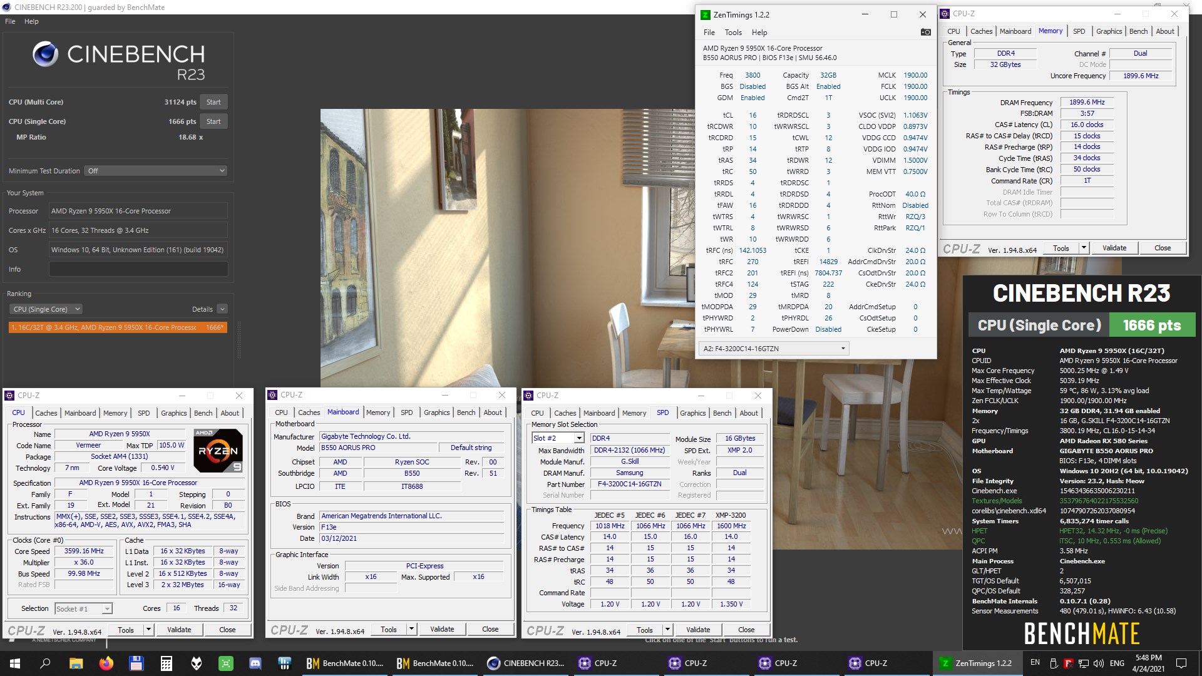Expand the Minimum Test Duration dropdown
This screenshot has width=1202, height=676.
tap(155, 171)
